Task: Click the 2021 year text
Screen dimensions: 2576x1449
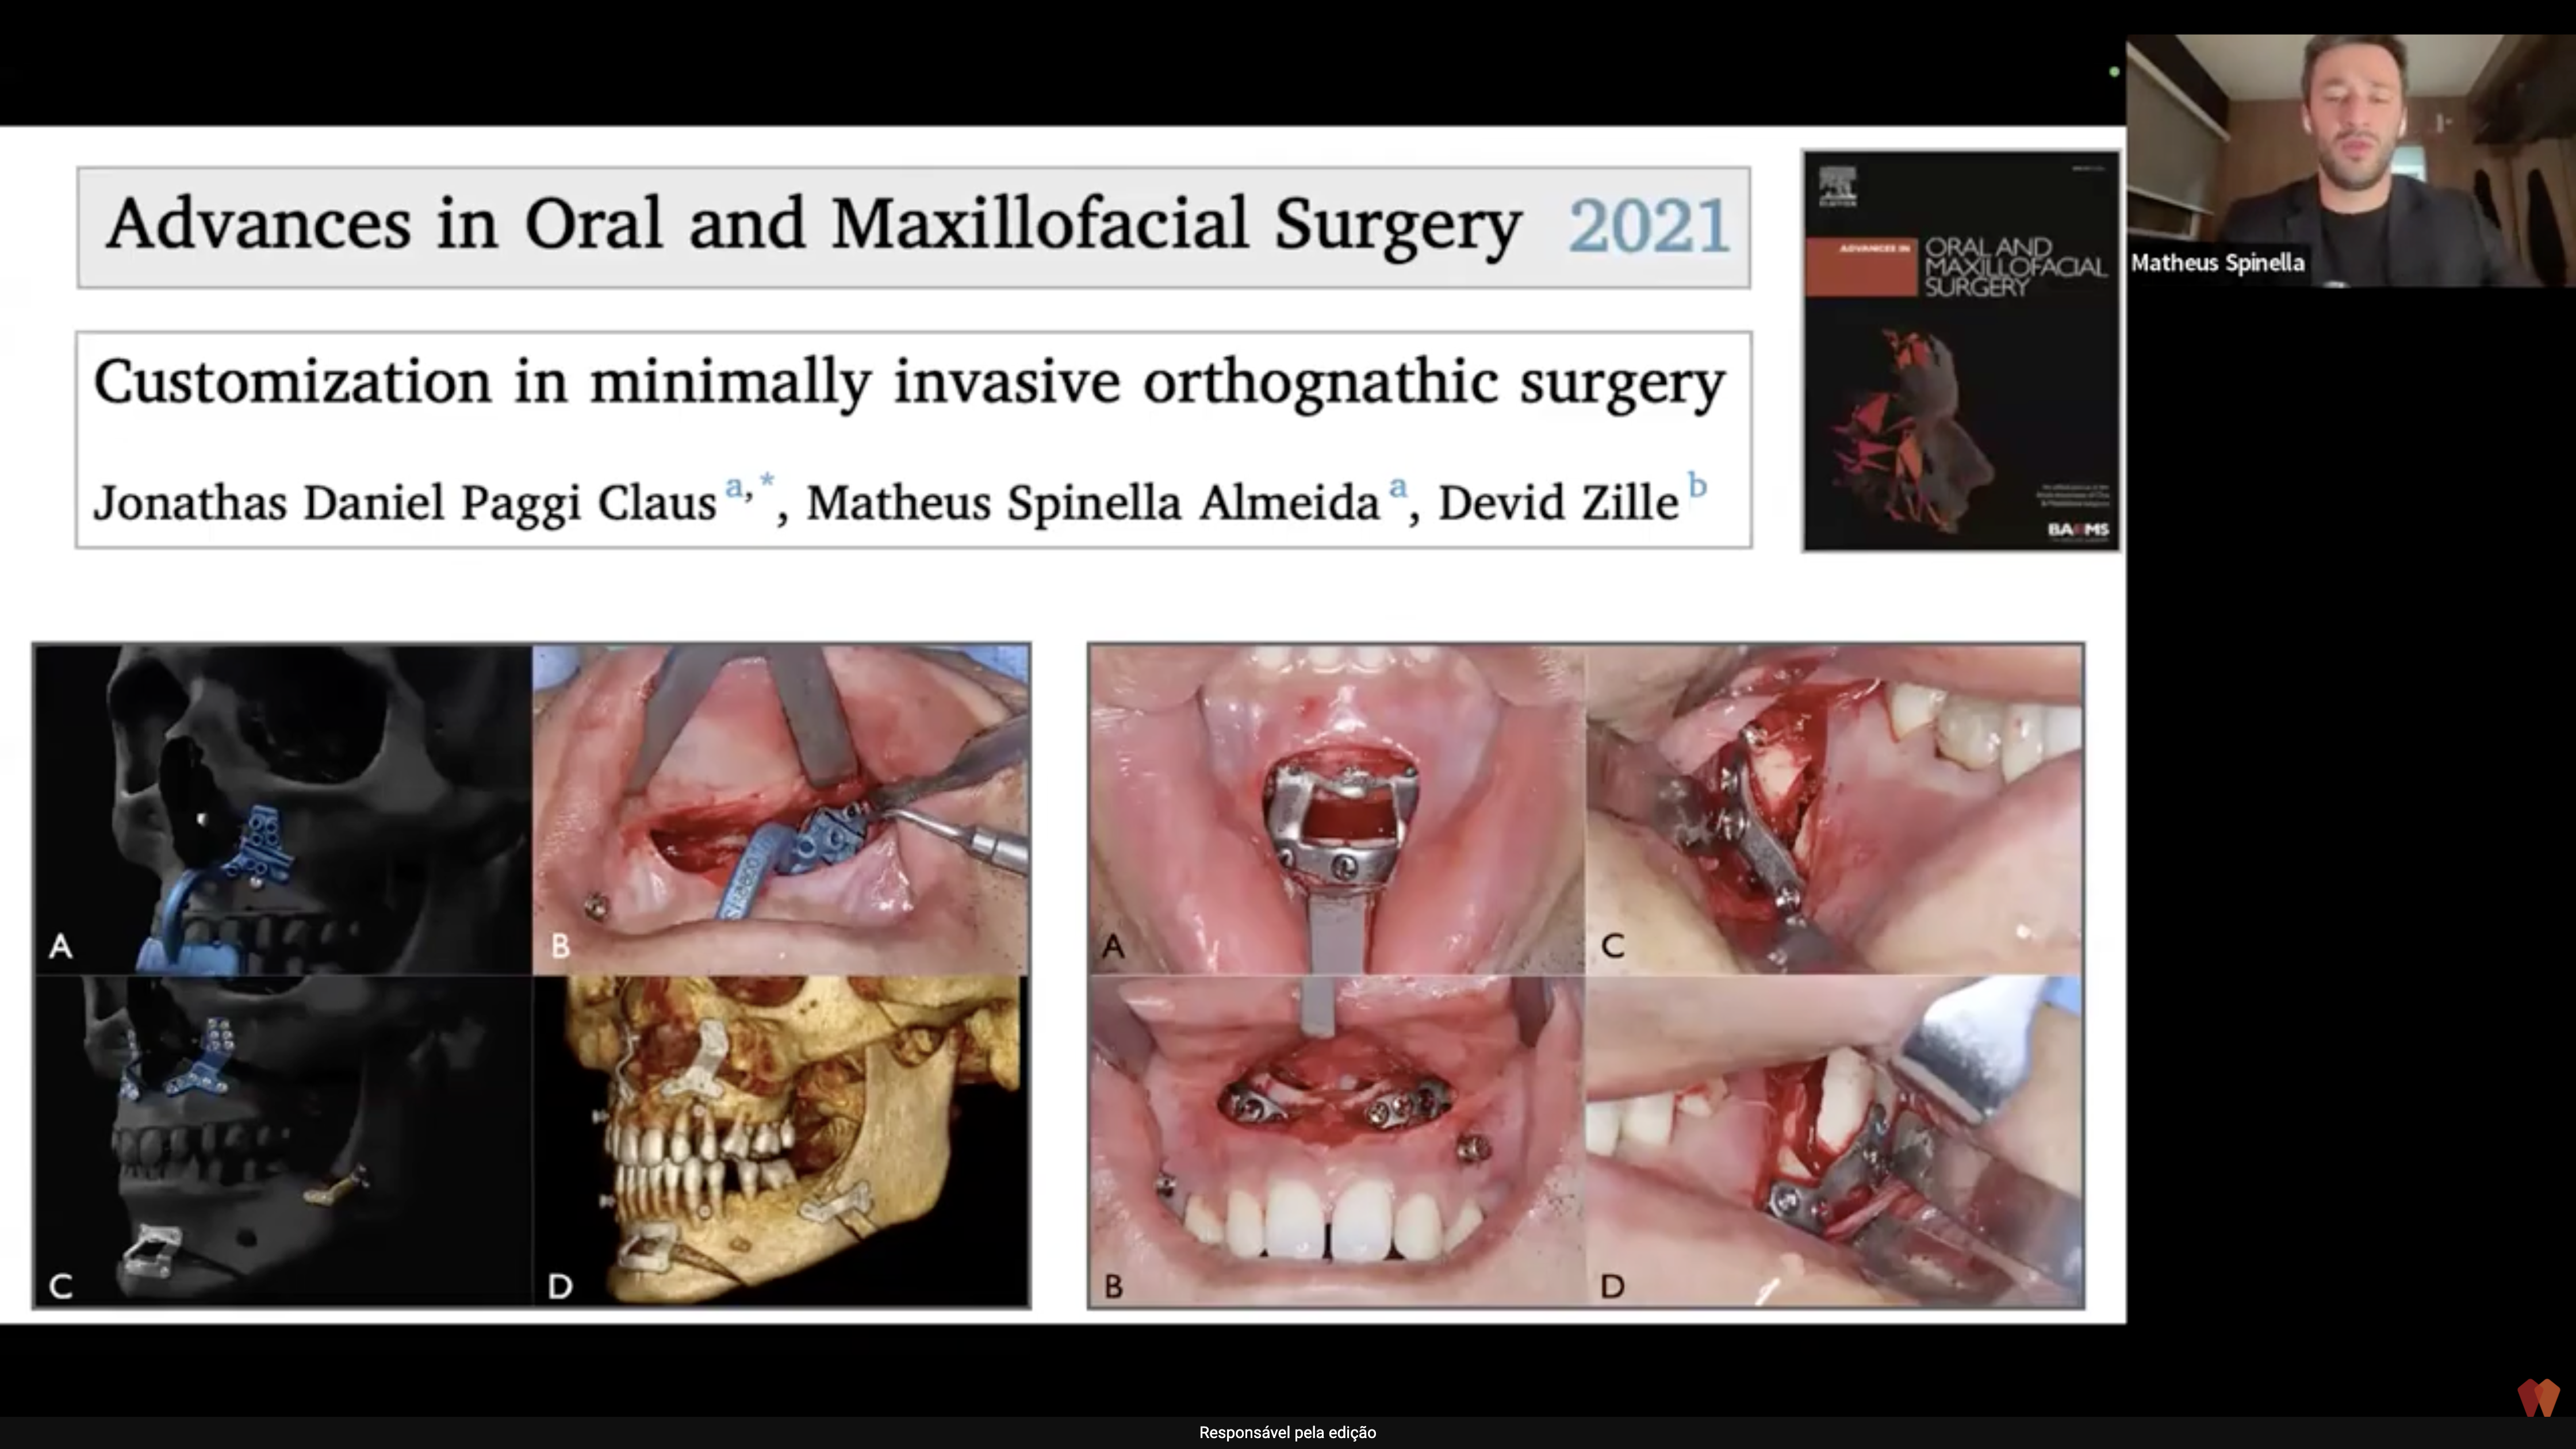Action: pos(1649,226)
